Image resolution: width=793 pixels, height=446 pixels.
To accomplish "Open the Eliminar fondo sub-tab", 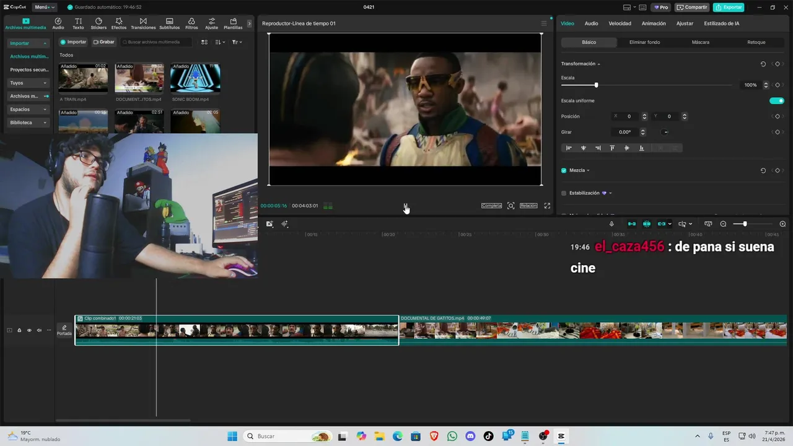I will 644,42.
